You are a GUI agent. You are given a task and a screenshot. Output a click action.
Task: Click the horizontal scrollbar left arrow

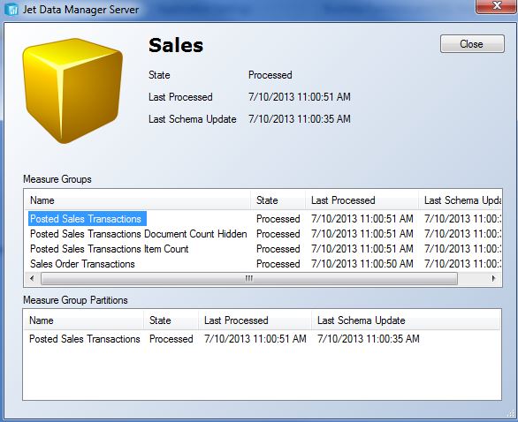click(32, 278)
